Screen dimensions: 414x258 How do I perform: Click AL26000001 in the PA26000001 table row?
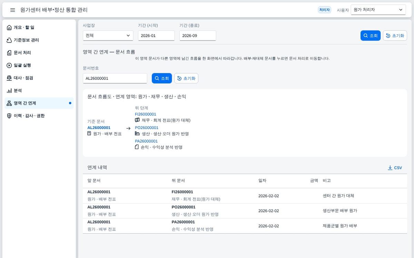[99, 222]
